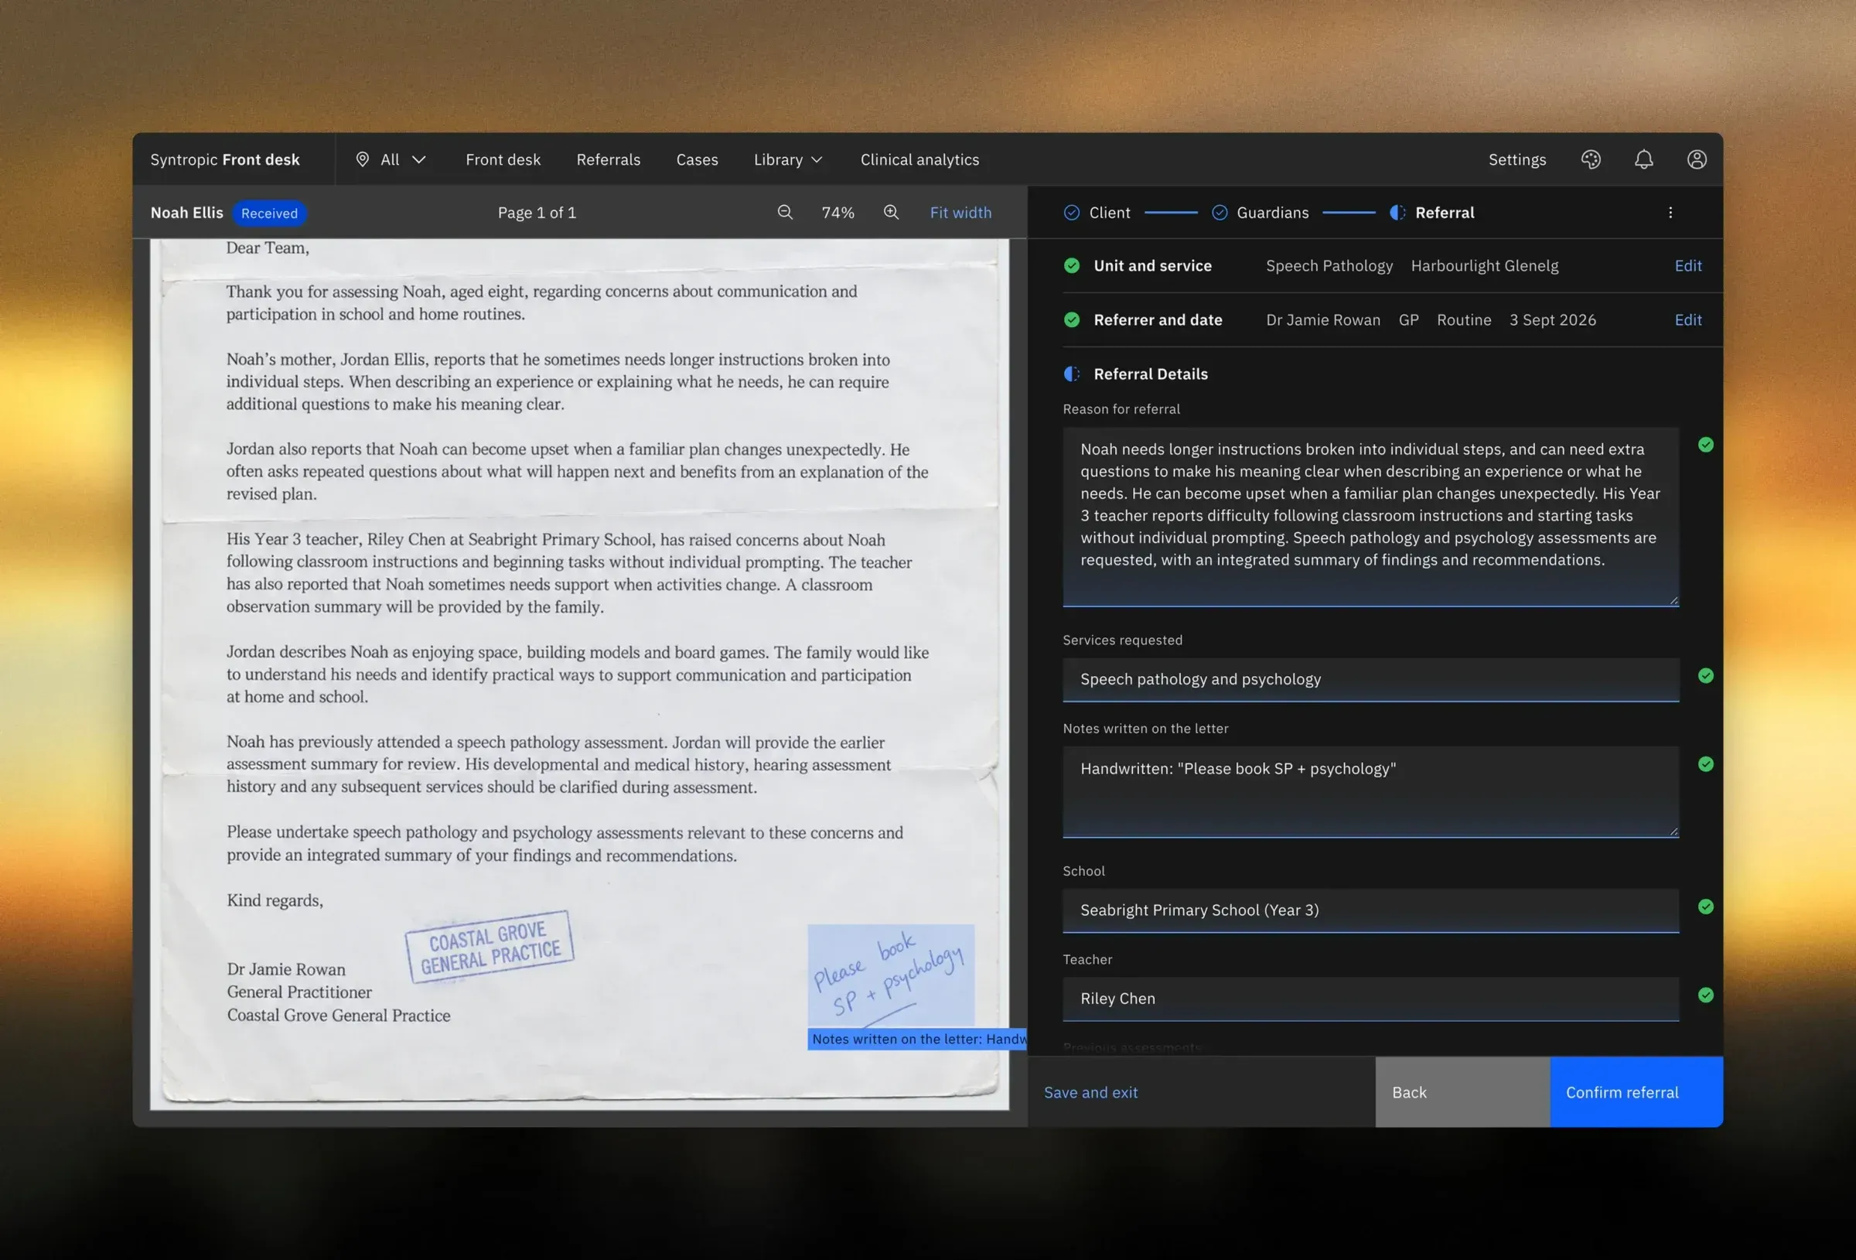This screenshot has height=1260, width=1856.
Task: Select the Referral step
Action: click(1432, 213)
